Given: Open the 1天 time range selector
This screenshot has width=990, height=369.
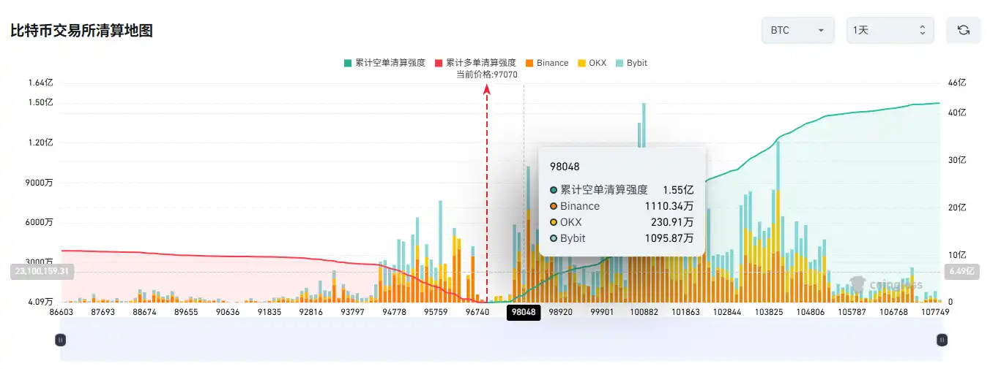Looking at the screenshot, I should [x=890, y=30].
